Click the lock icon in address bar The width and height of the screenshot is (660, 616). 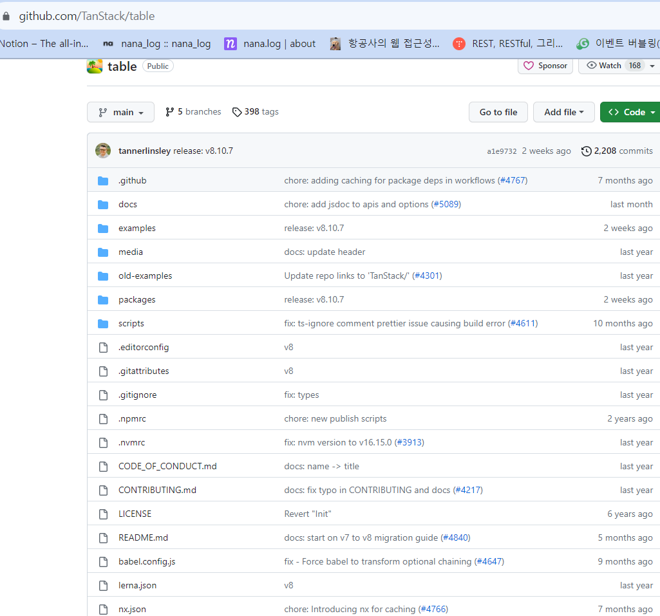(x=6, y=16)
